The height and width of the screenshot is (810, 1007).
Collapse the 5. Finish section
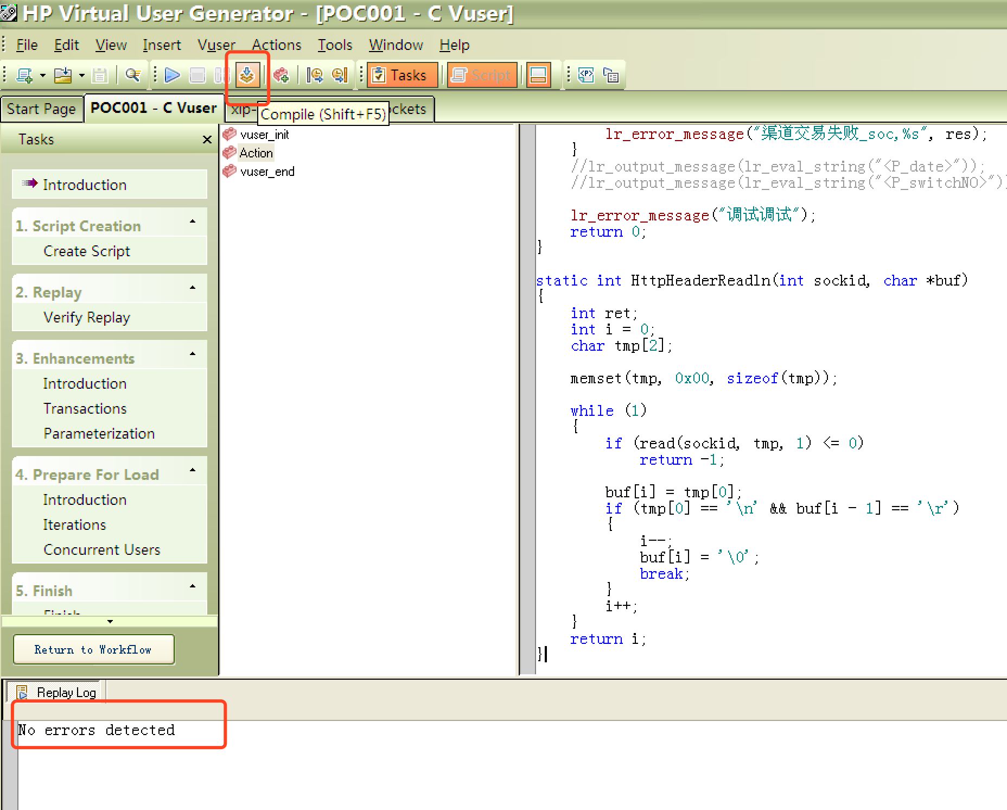pyautogui.click(x=193, y=586)
